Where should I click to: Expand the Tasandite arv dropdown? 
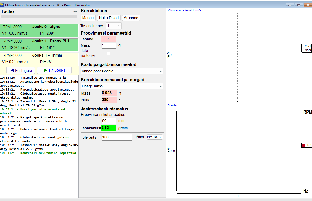[114, 26]
